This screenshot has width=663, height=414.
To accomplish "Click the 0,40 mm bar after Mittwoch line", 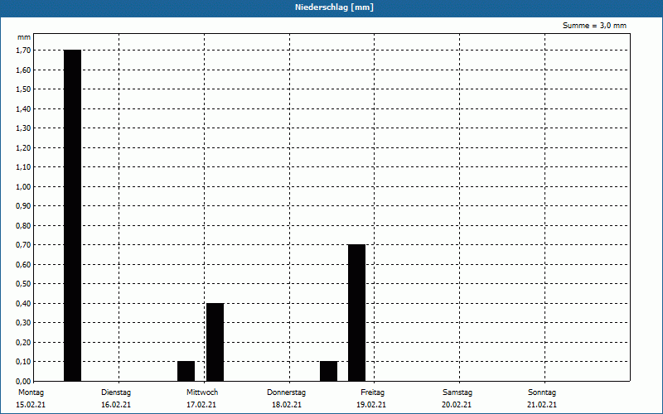I will pos(215,342).
